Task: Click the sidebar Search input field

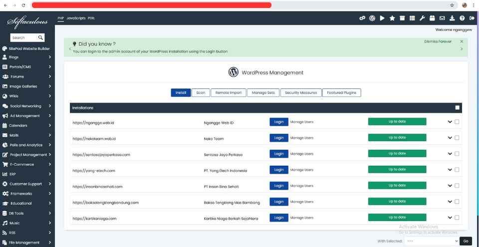Action: (23, 37)
